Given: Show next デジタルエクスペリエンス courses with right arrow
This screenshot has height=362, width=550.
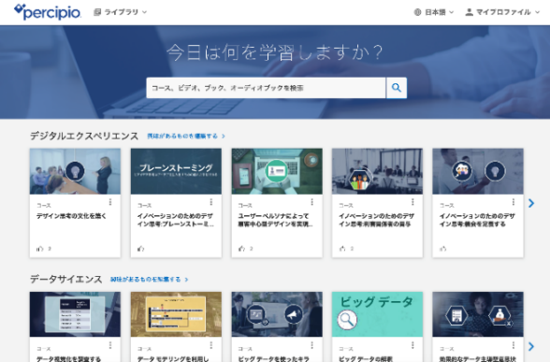Looking at the screenshot, I should point(531,203).
